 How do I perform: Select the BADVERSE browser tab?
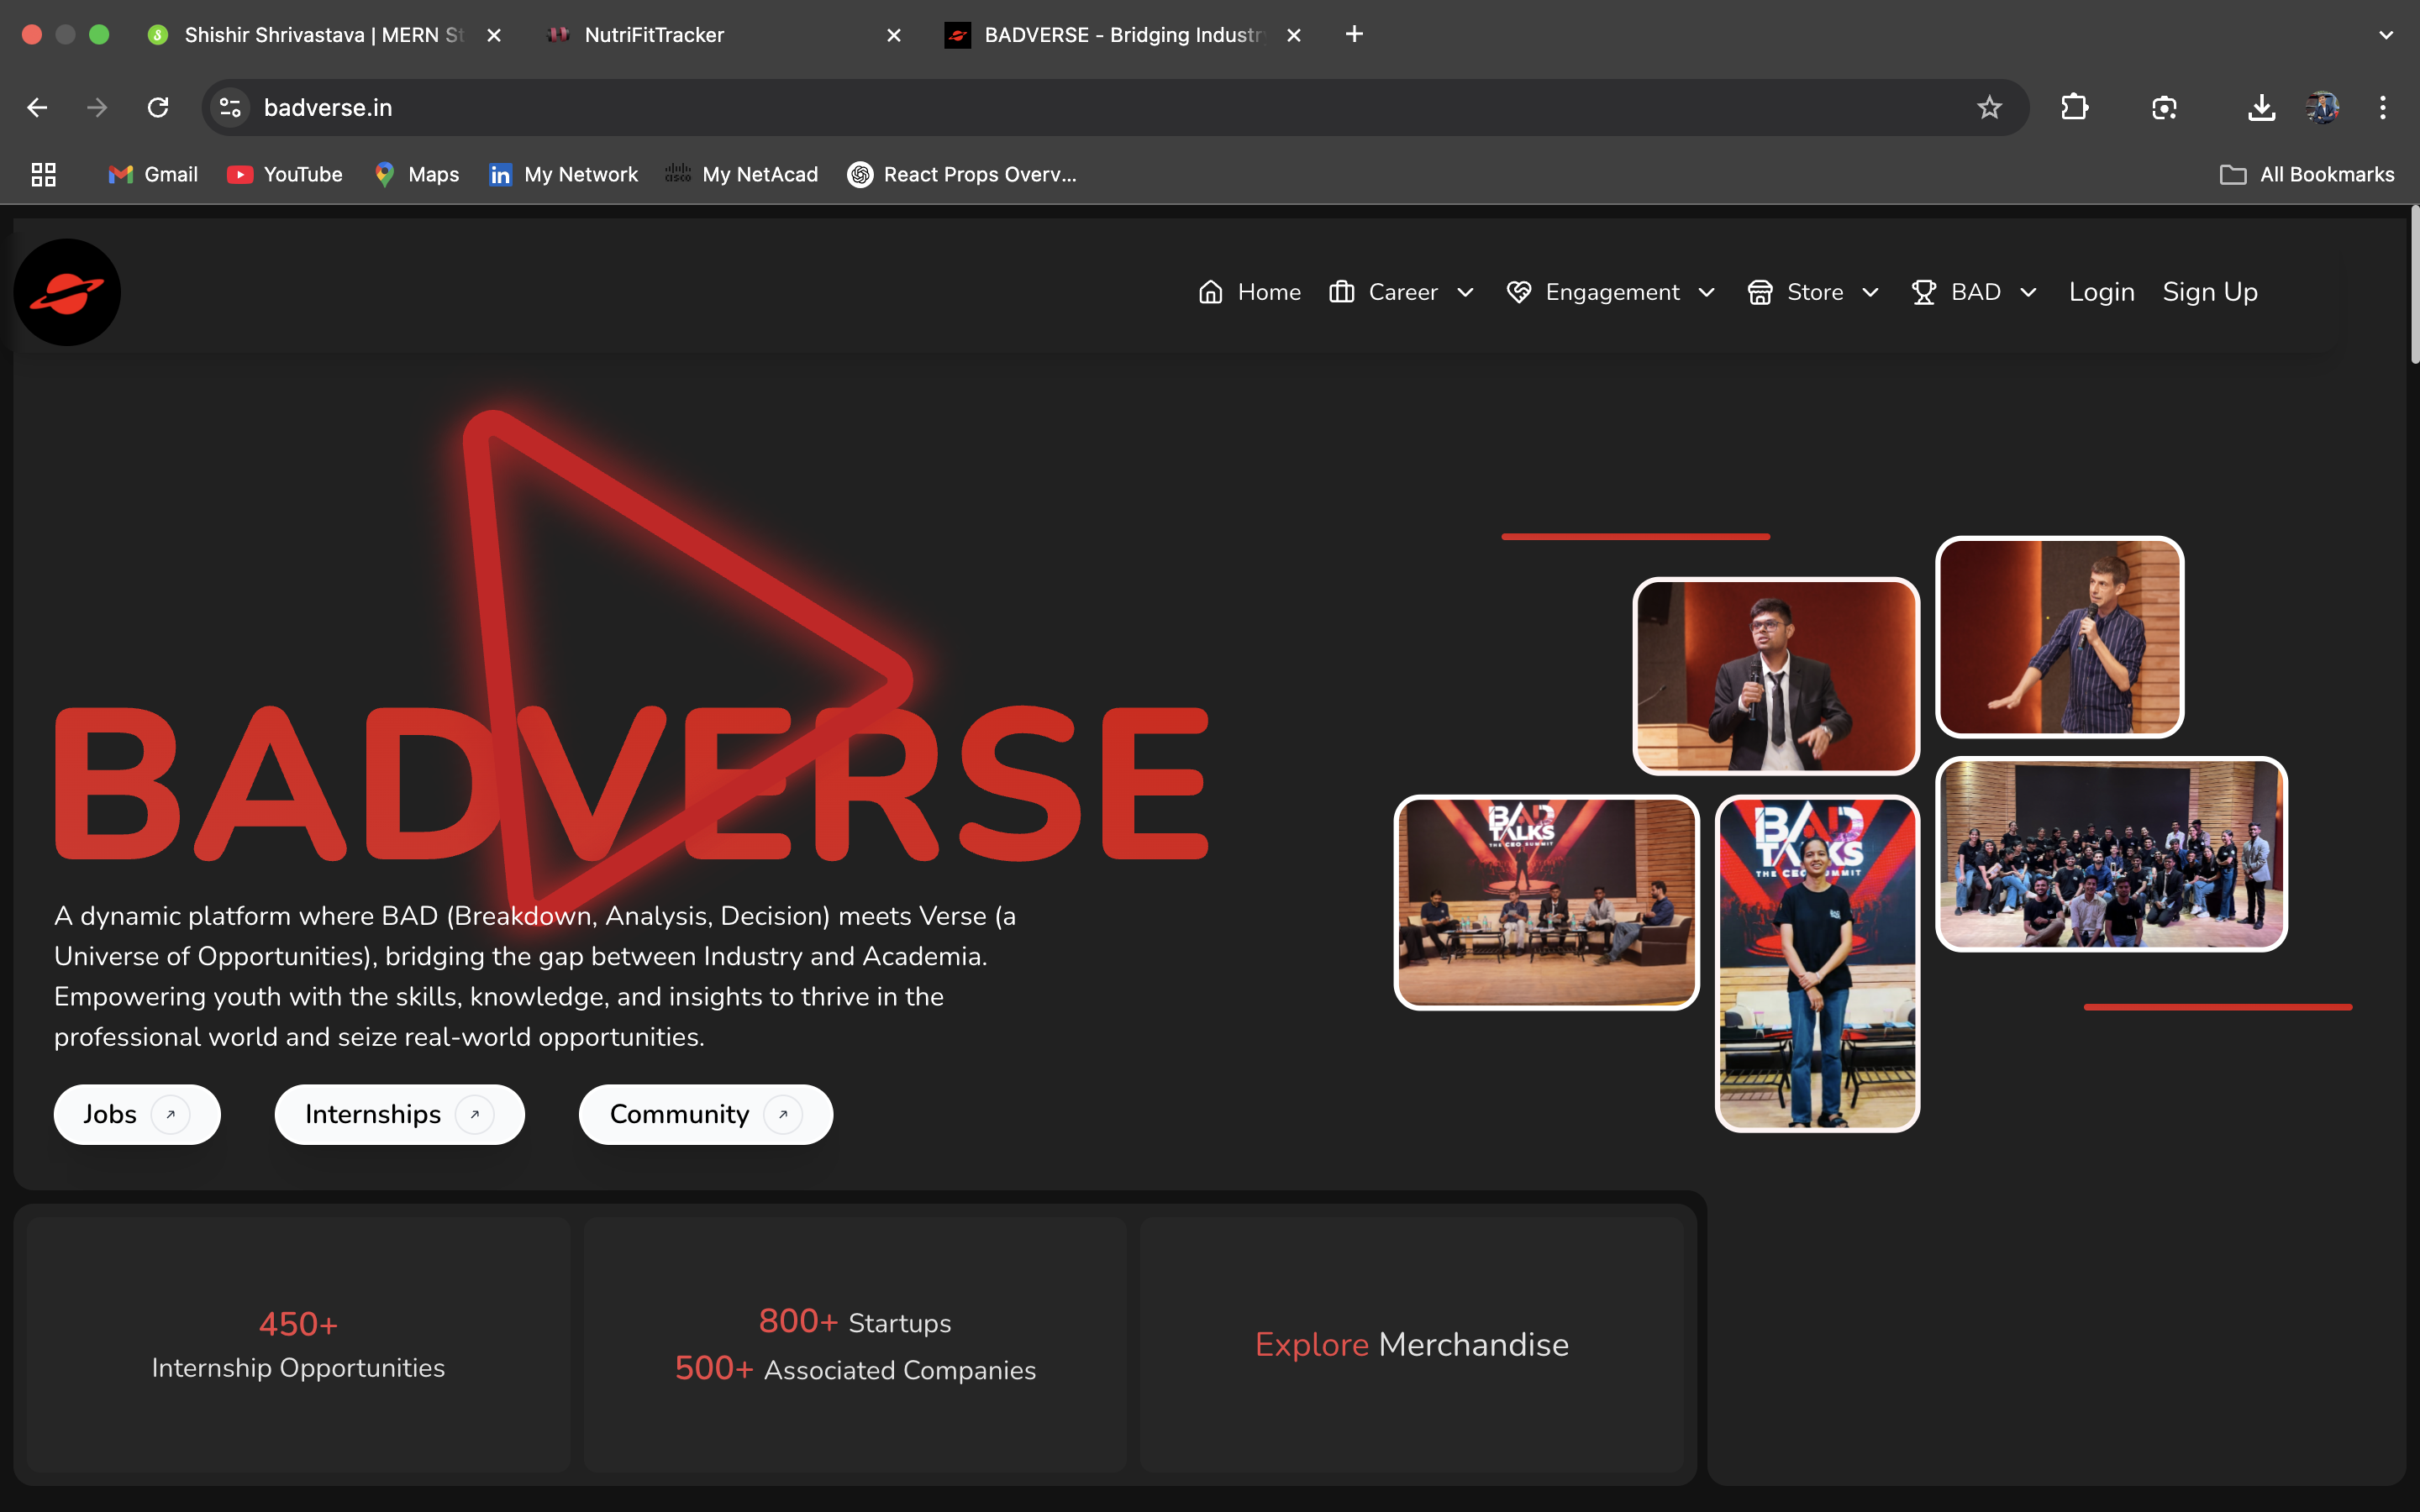1126,35
